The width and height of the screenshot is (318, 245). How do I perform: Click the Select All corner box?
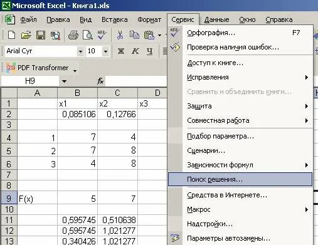9,93
